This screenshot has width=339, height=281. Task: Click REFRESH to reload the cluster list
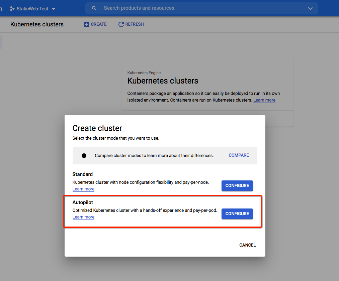click(131, 24)
